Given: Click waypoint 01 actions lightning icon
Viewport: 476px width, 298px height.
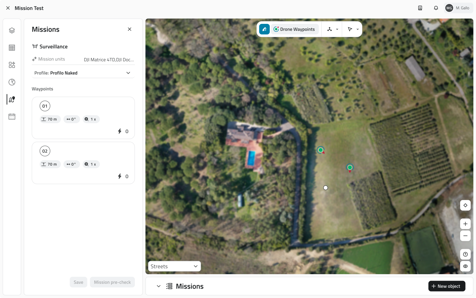Looking at the screenshot, I should pos(120,131).
